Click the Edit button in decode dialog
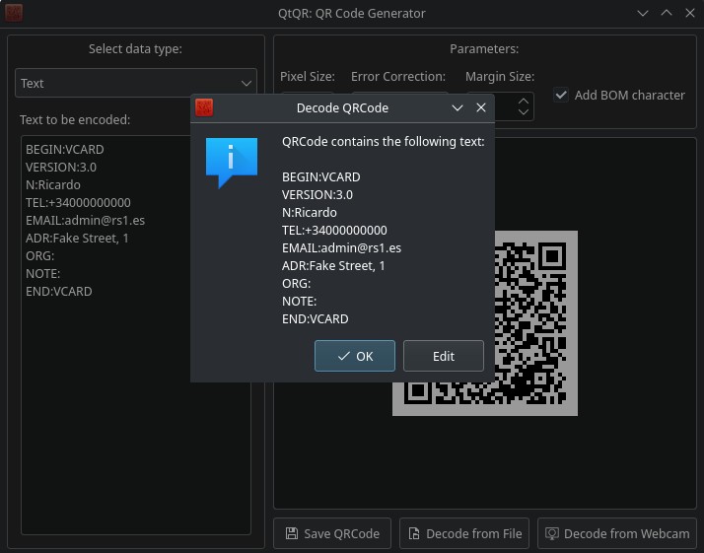 tap(443, 356)
